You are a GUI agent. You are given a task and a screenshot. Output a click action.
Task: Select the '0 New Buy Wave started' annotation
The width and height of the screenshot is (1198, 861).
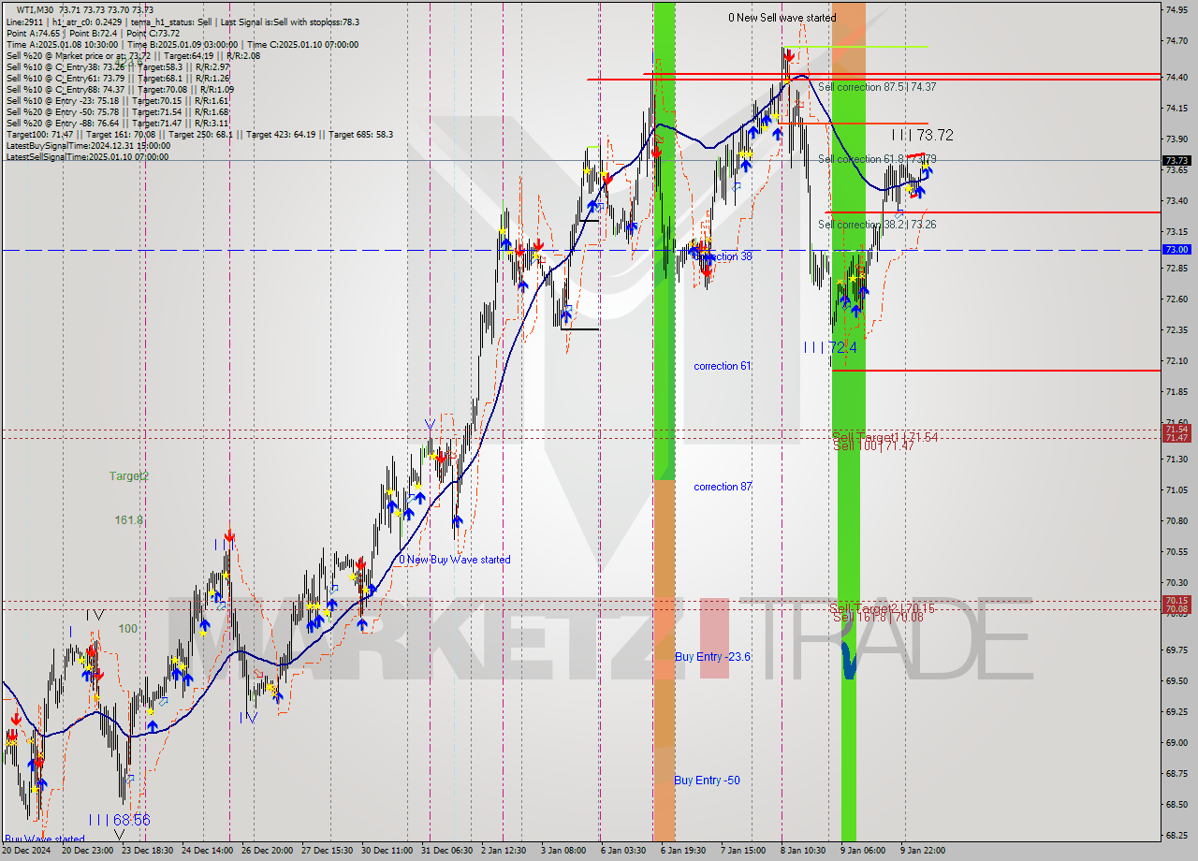(455, 560)
